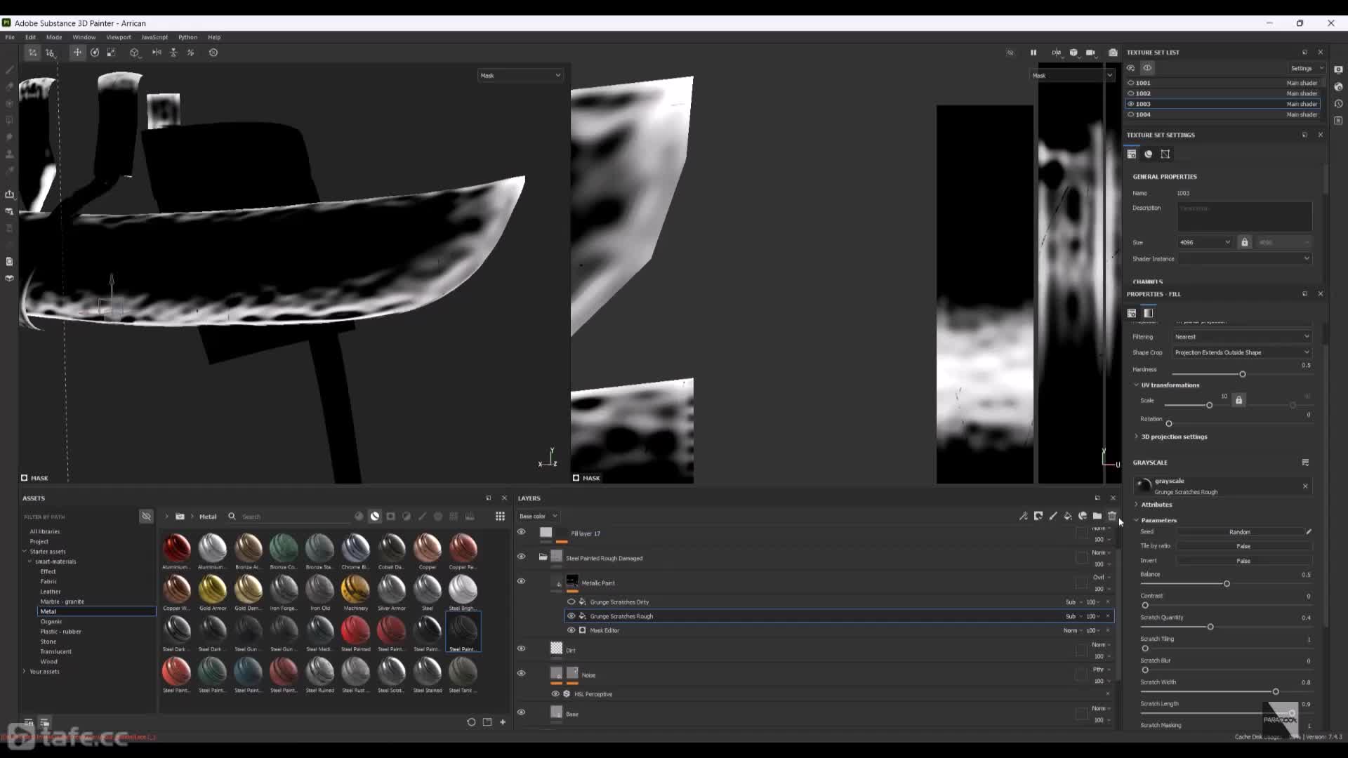Screen dimensions: 1348x758
Task: Create a new folder in Layers panel
Action: pos(1097,516)
